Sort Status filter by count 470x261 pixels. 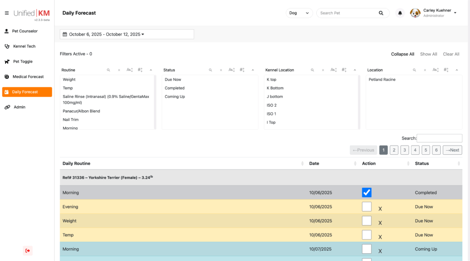tap(242, 70)
